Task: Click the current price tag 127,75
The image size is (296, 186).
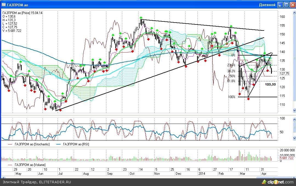Action: 284,74
